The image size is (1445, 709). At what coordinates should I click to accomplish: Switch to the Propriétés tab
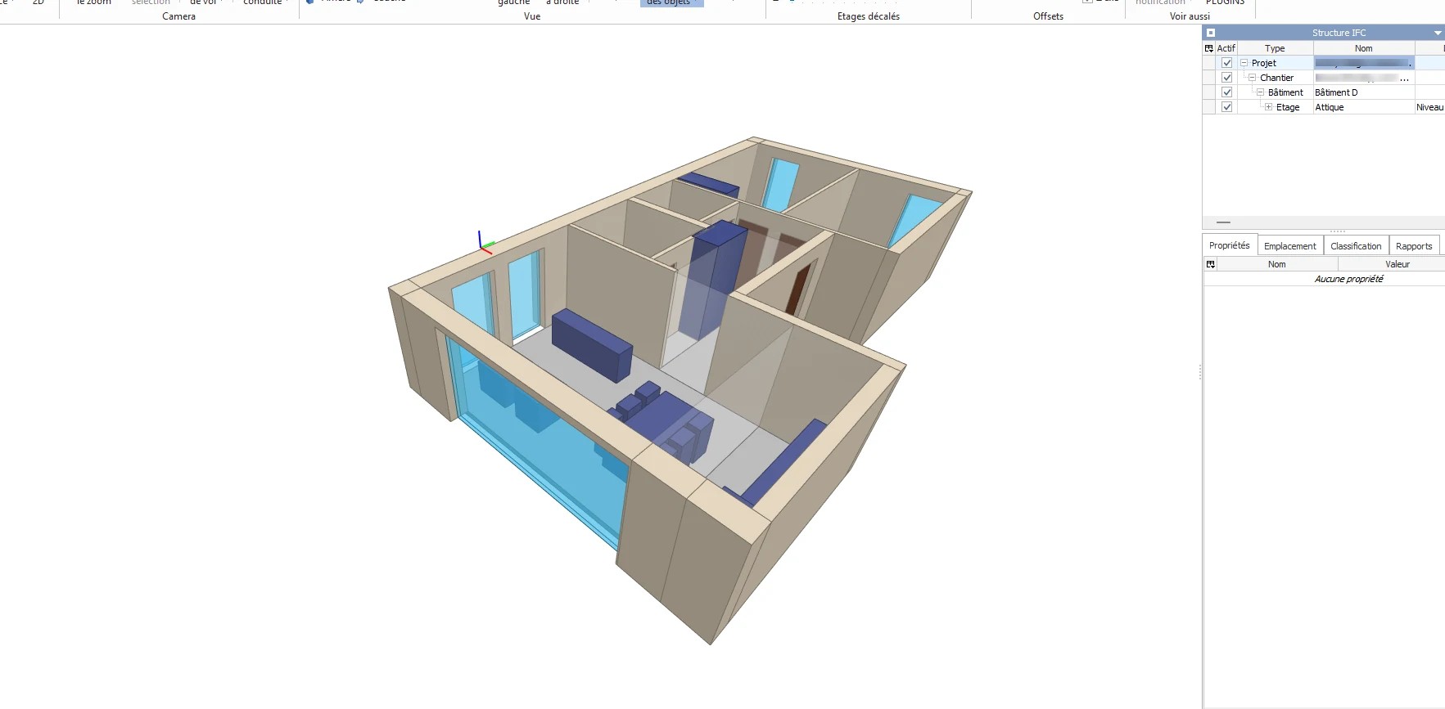[1229, 245]
